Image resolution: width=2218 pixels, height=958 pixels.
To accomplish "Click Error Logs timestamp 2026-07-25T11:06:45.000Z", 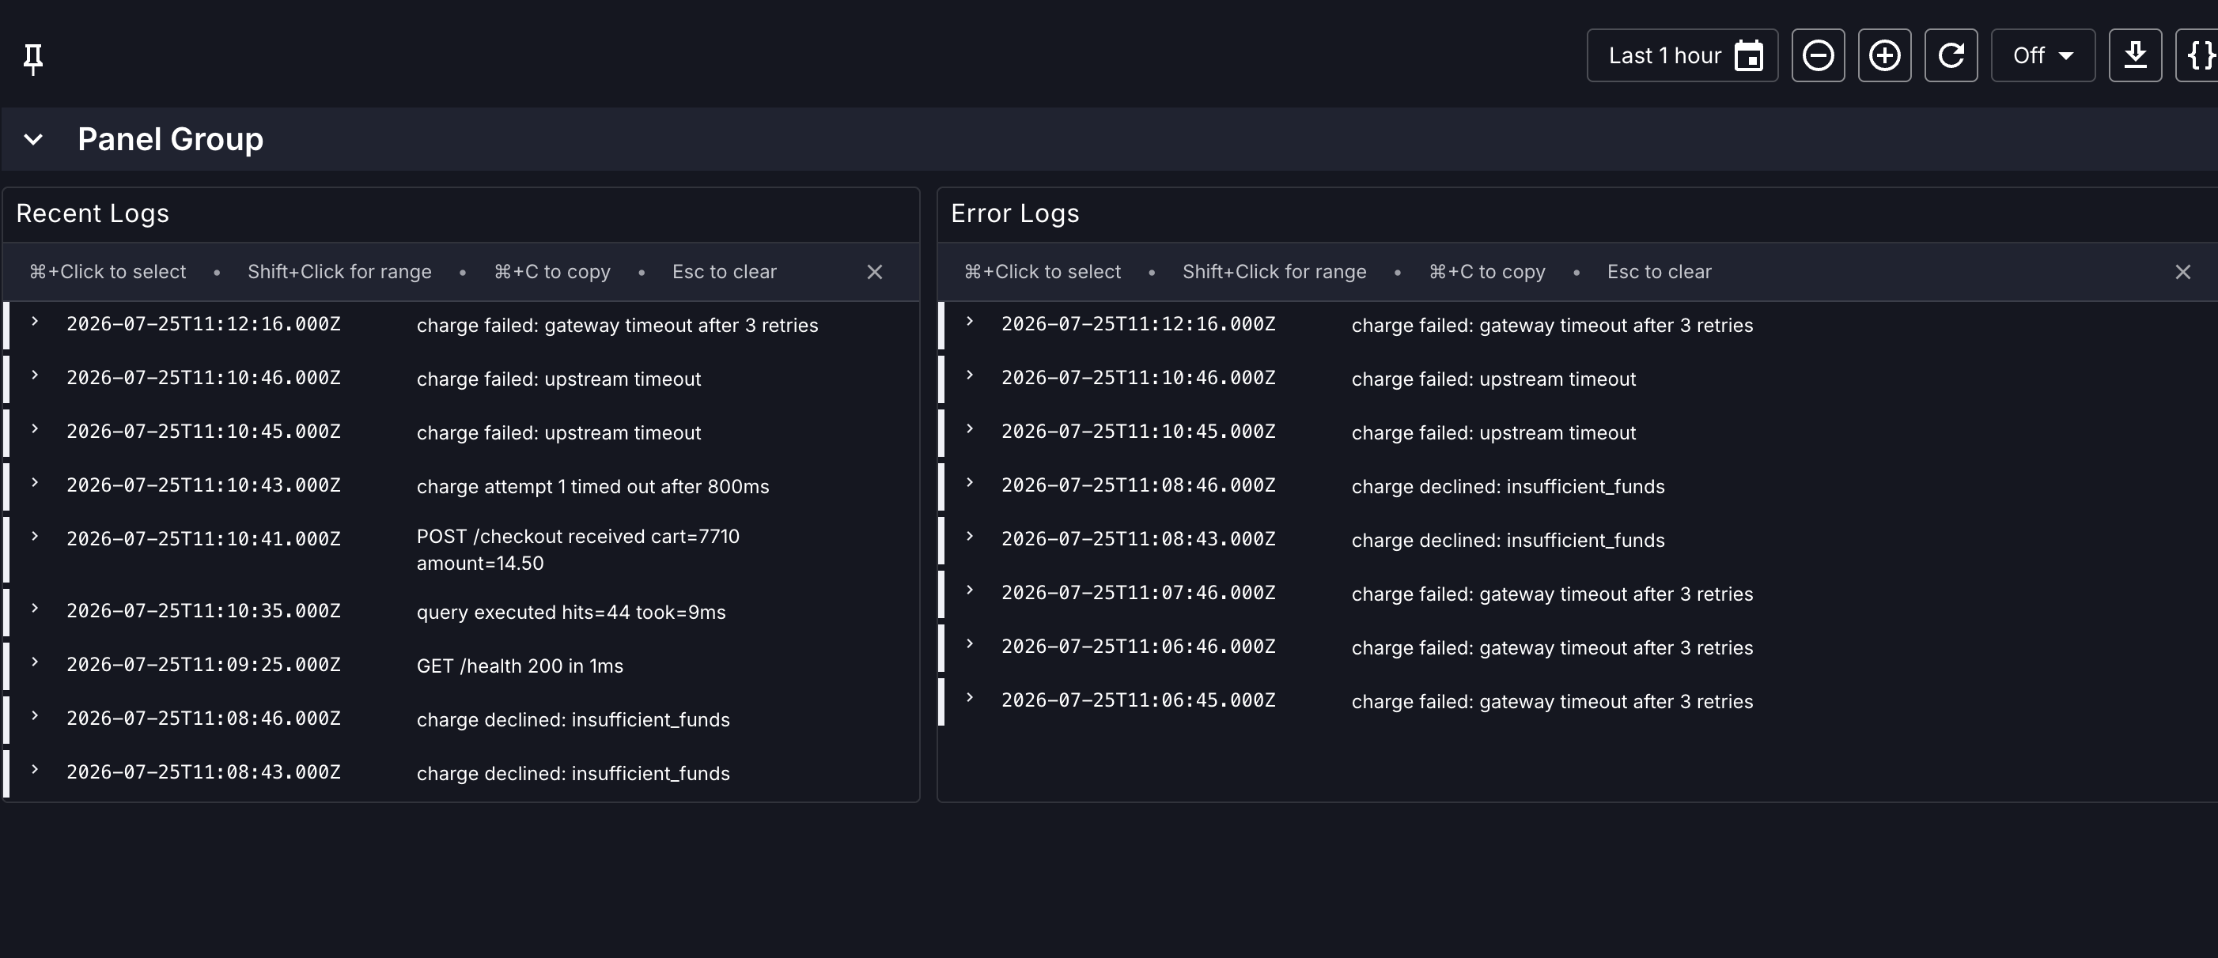I will (x=1138, y=700).
